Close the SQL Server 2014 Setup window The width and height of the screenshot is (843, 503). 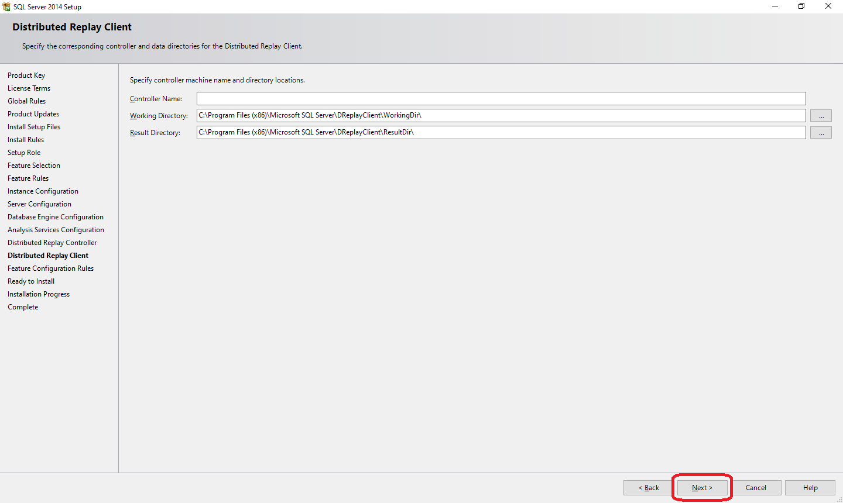(828, 6)
